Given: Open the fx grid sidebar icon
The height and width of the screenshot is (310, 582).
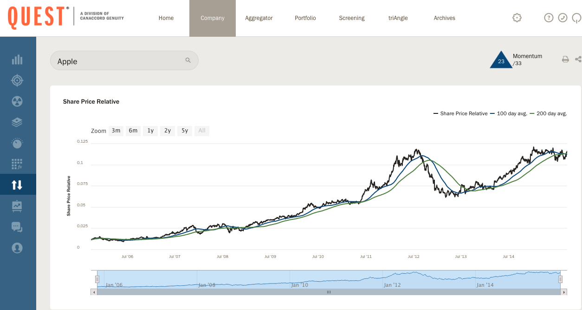Looking at the screenshot, I should pos(17,164).
